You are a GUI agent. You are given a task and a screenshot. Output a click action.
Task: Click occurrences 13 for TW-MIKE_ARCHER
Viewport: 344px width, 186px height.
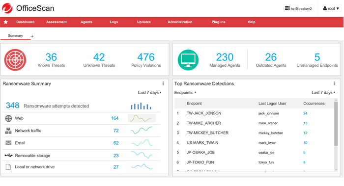pos(305,123)
